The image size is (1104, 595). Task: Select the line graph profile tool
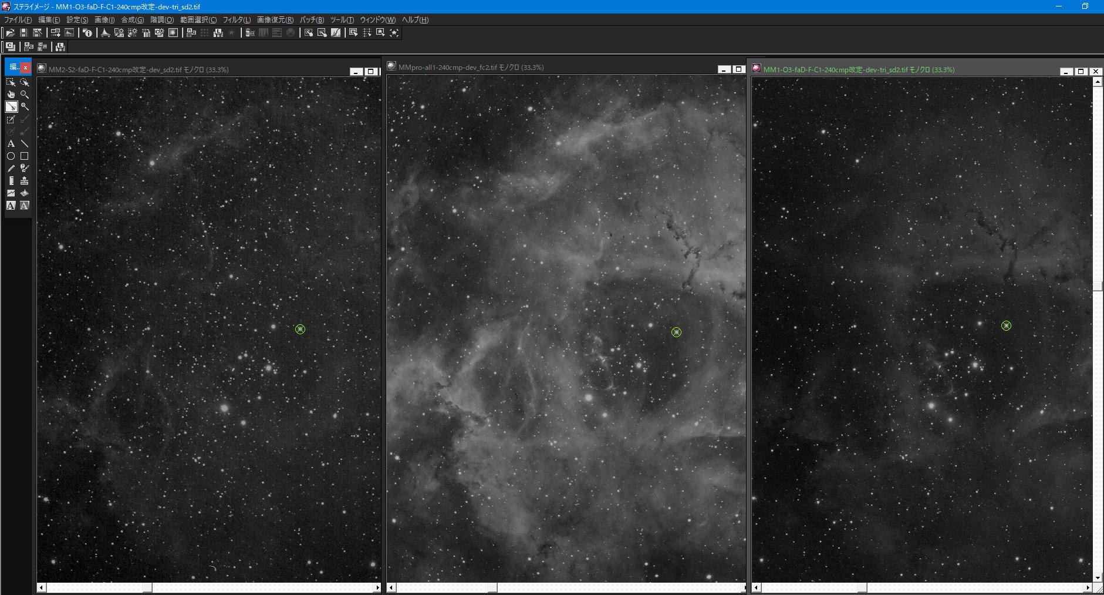[x=11, y=193]
